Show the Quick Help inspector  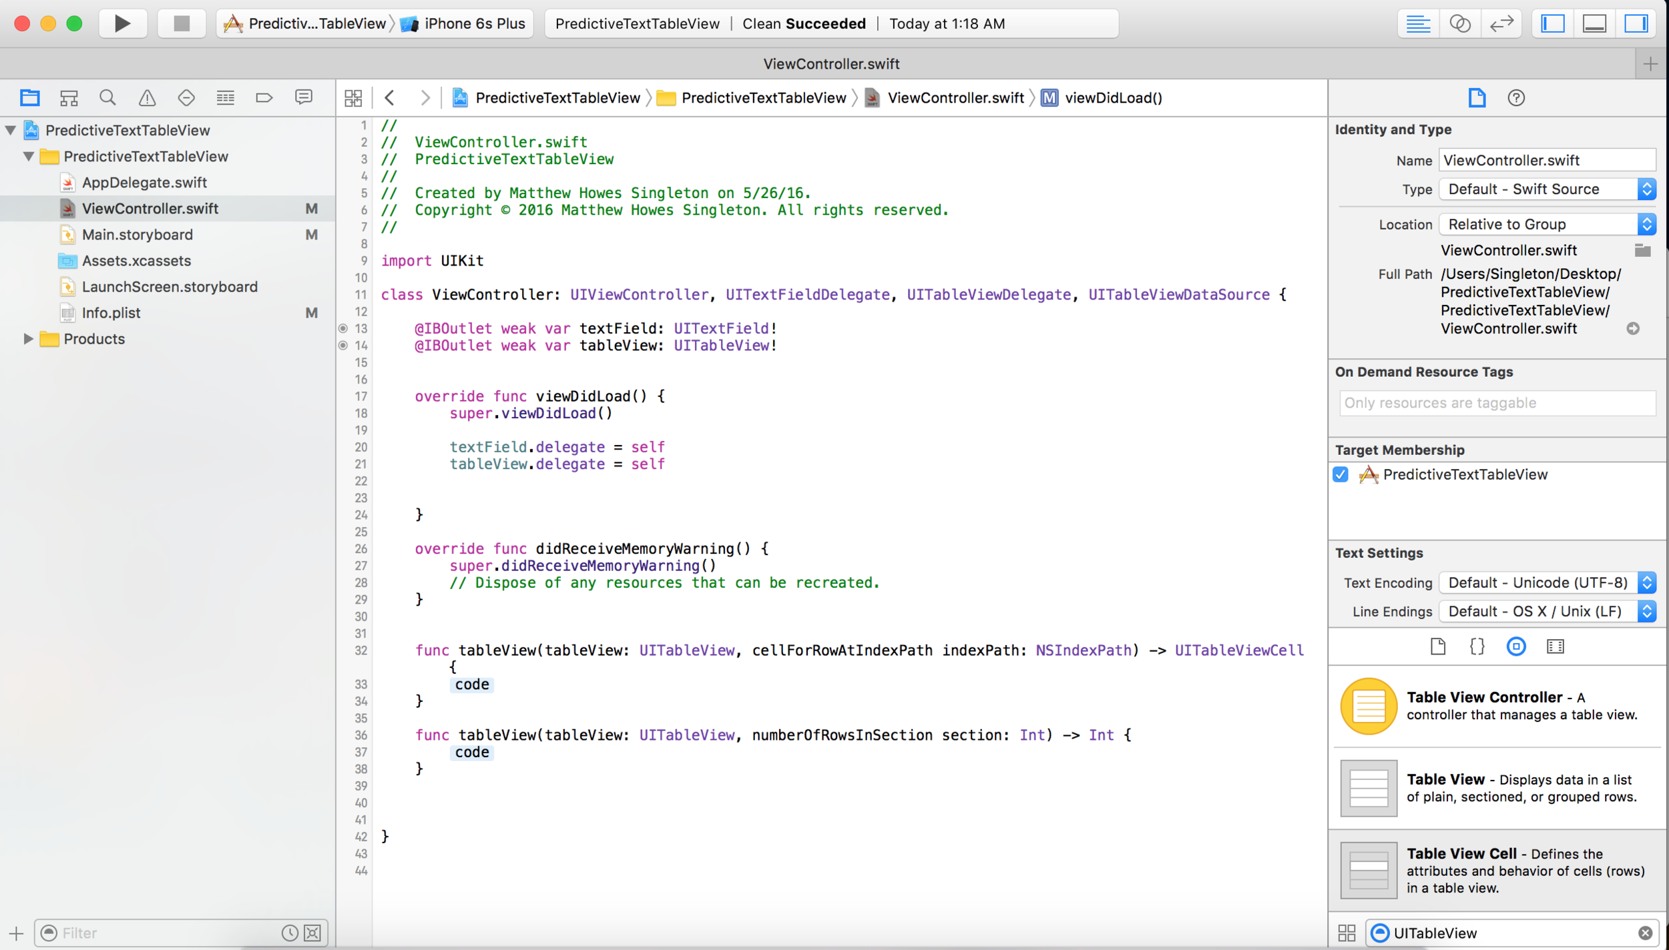pyautogui.click(x=1516, y=98)
